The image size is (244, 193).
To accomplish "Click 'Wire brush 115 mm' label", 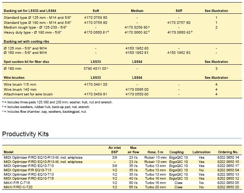I will pos(20,85).
